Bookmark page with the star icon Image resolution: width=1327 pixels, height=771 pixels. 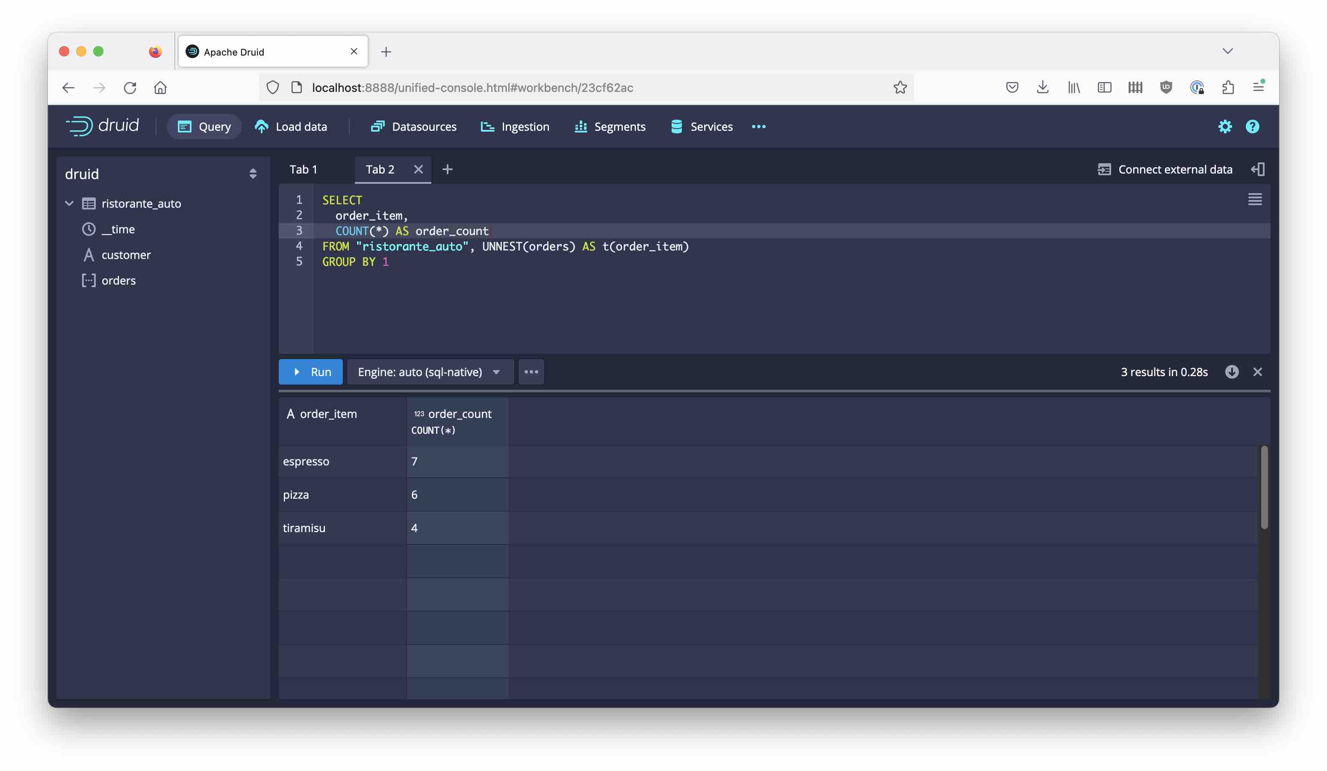[900, 87]
